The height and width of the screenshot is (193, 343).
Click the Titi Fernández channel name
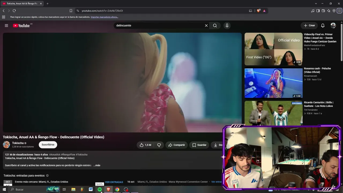tap(311, 110)
